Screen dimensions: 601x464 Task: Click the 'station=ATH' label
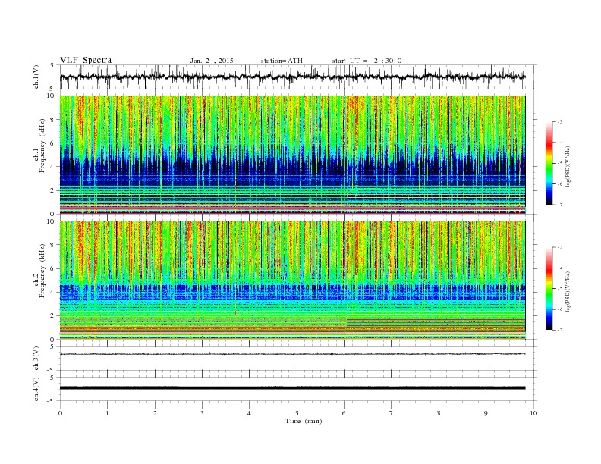282,61
